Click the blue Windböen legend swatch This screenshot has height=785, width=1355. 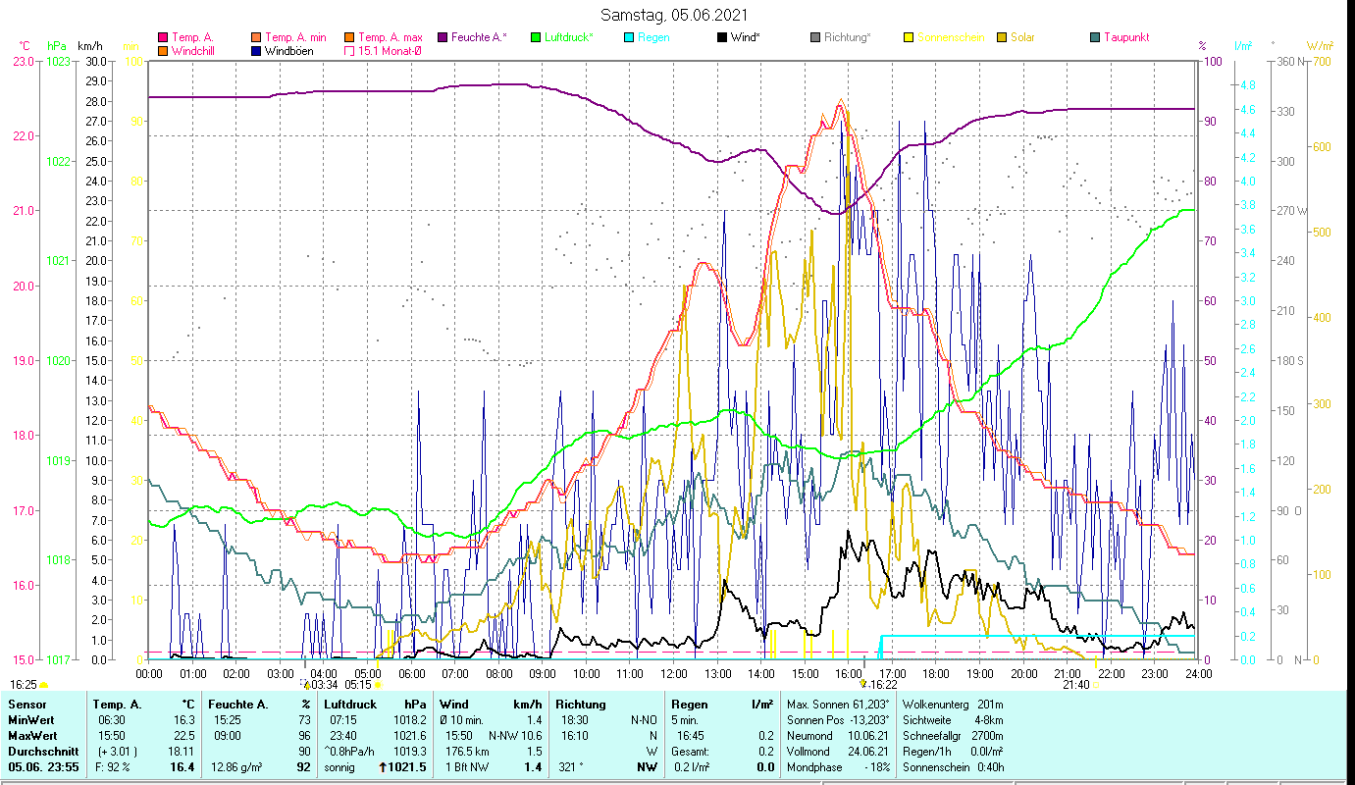click(x=257, y=50)
